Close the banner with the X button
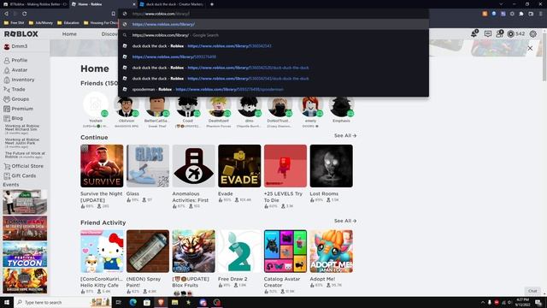The image size is (547, 308). [530, 48]
